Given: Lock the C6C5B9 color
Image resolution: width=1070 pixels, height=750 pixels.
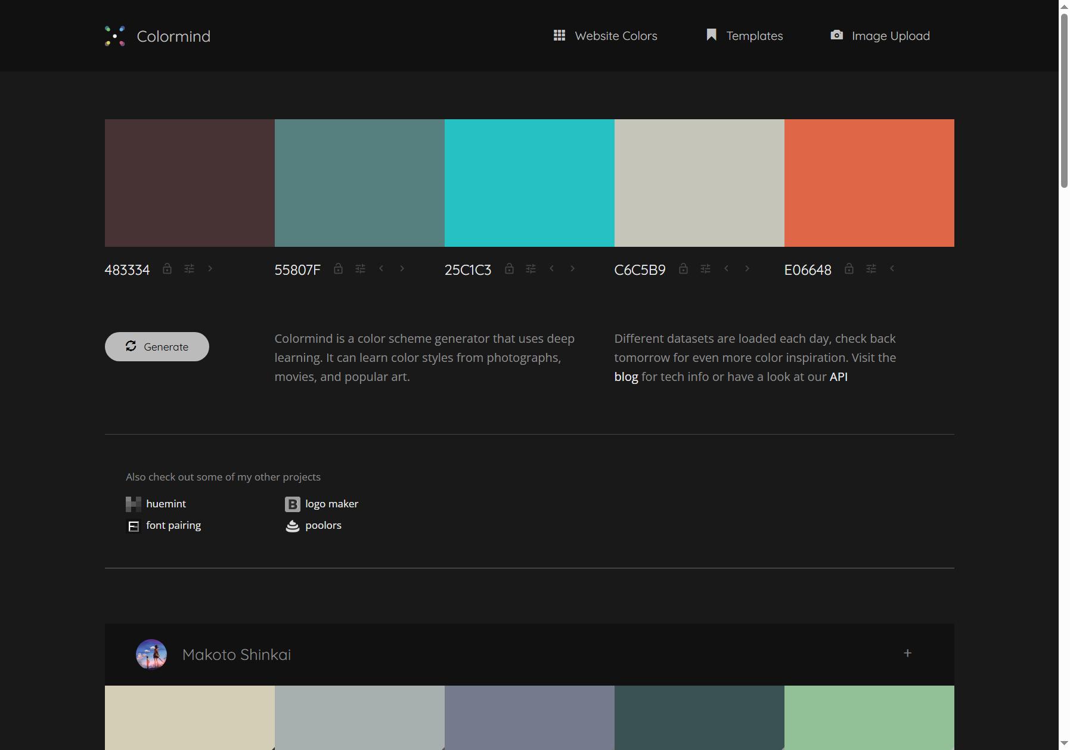Looking at the screenshot, I should tap(683, 269).
